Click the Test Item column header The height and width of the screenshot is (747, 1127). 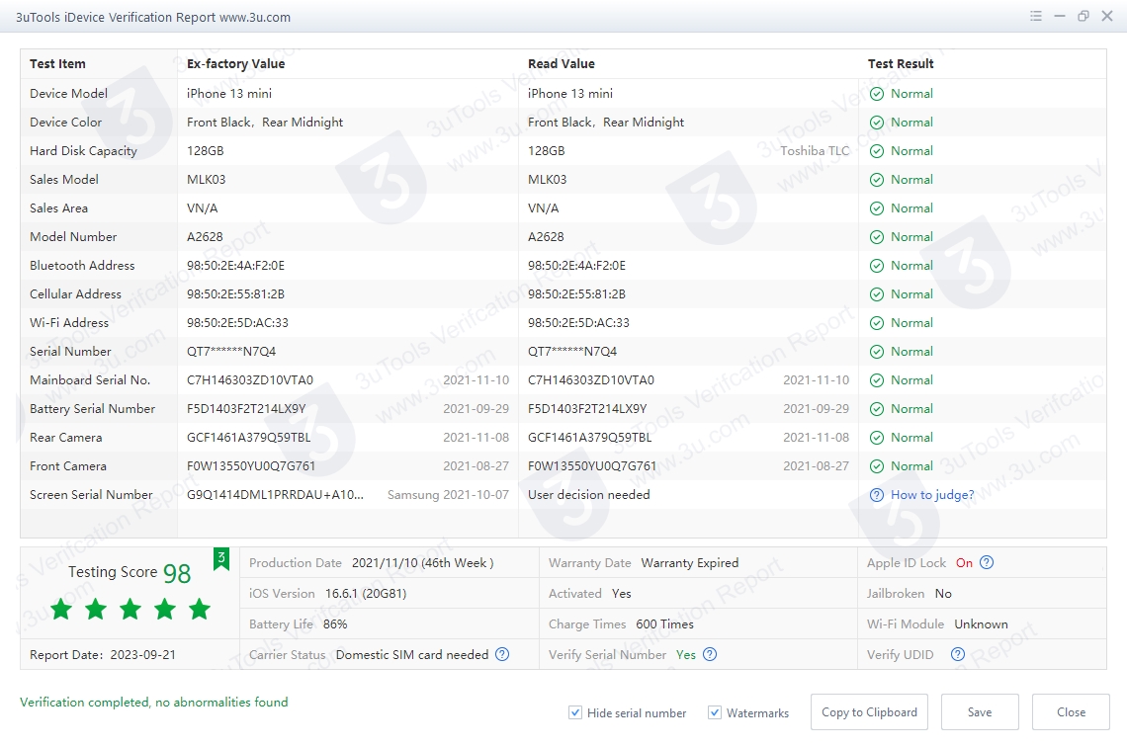(x=57, y=64)
